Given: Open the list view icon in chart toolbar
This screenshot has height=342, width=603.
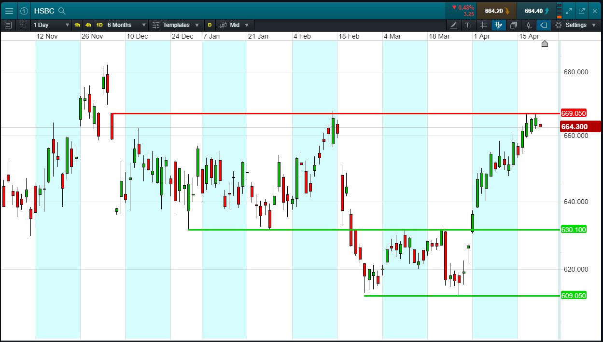Looking at the screenshot, I should coord(8,25).
